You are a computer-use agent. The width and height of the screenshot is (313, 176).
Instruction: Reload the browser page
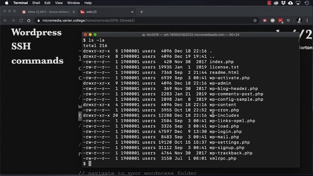pos(21,21)
